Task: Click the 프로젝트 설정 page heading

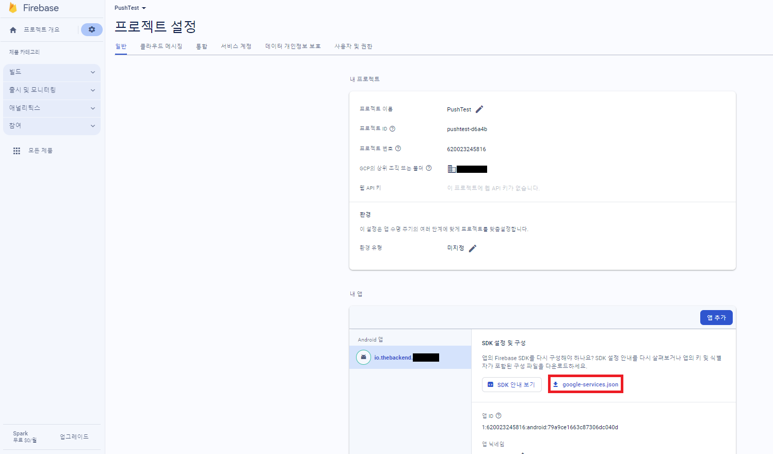Action: point(155,26)
